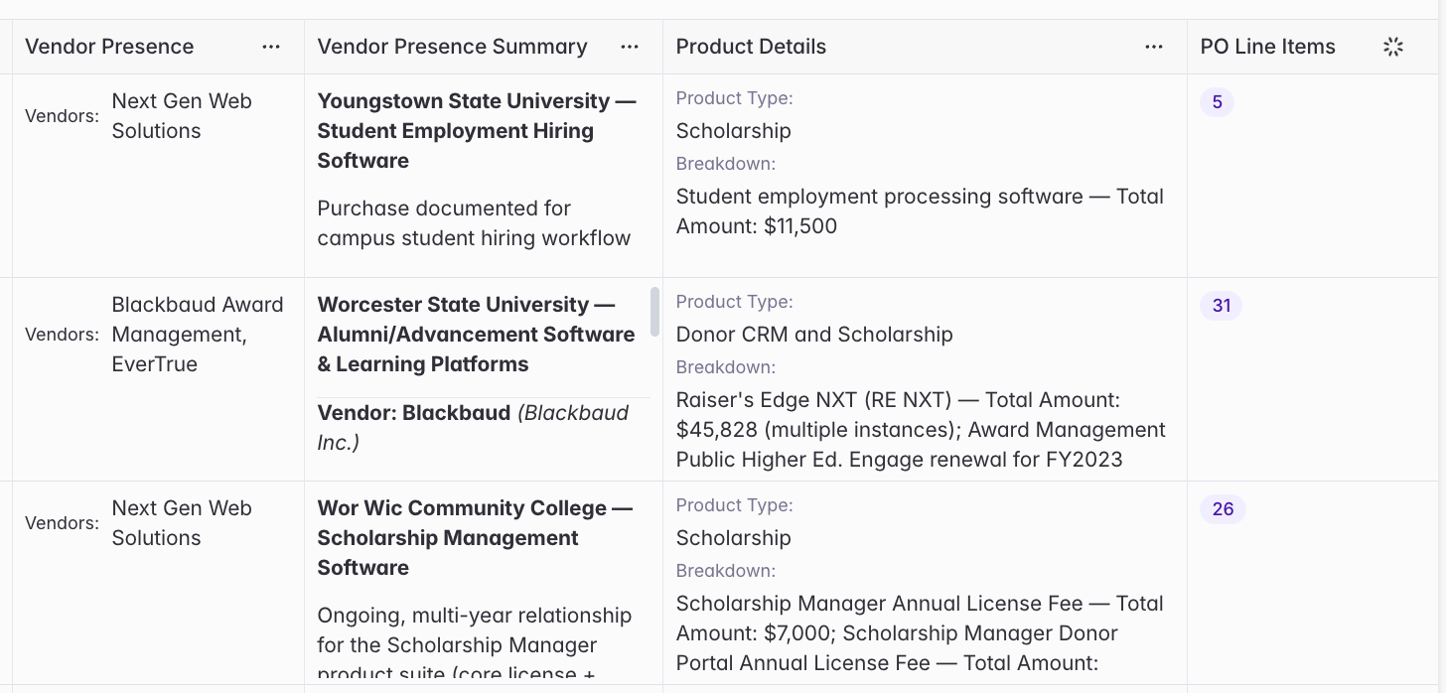The width and height of the screenshot is (1446, 693).
Task: Open the PO Line Items badge showing 31
Action: pos(1222,306)
